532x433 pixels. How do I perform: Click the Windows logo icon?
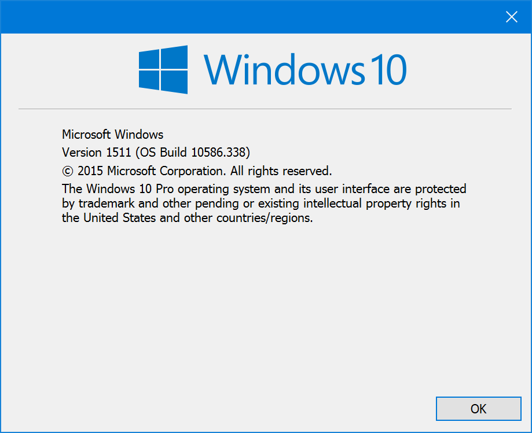(x=163, y=69)
